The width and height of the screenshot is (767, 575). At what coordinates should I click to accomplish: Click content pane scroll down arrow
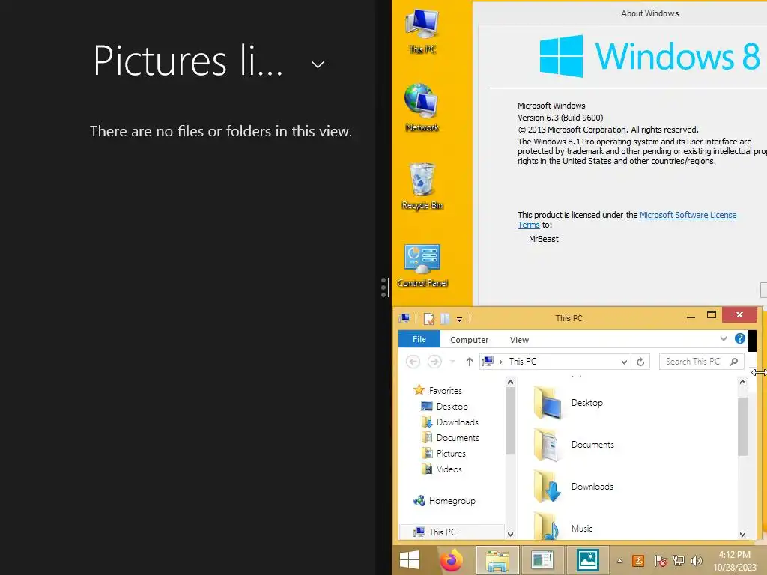pos(742,534)
